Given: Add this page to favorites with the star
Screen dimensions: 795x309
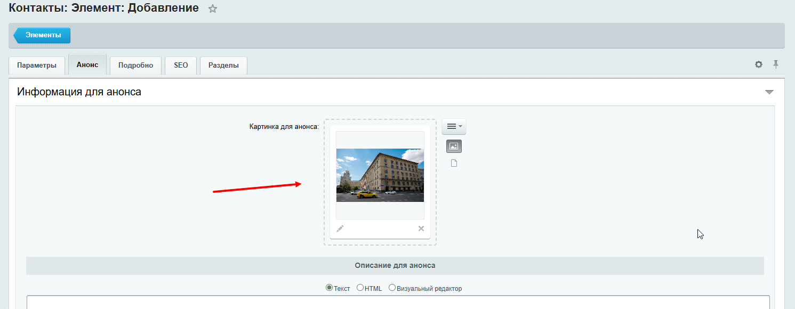Looking at the screenshot, I should click(213, 9).
